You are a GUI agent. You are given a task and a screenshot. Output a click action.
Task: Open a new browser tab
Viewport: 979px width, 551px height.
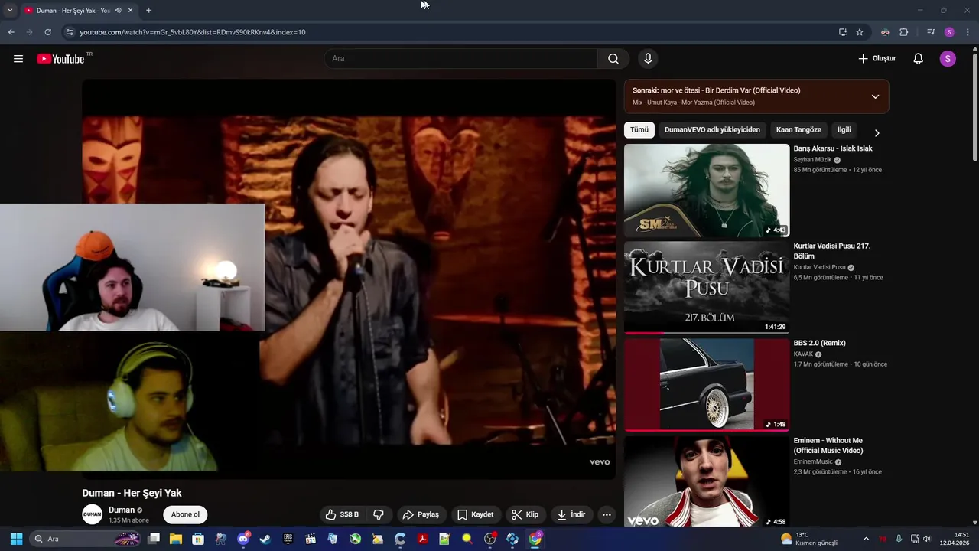point(148,11)
